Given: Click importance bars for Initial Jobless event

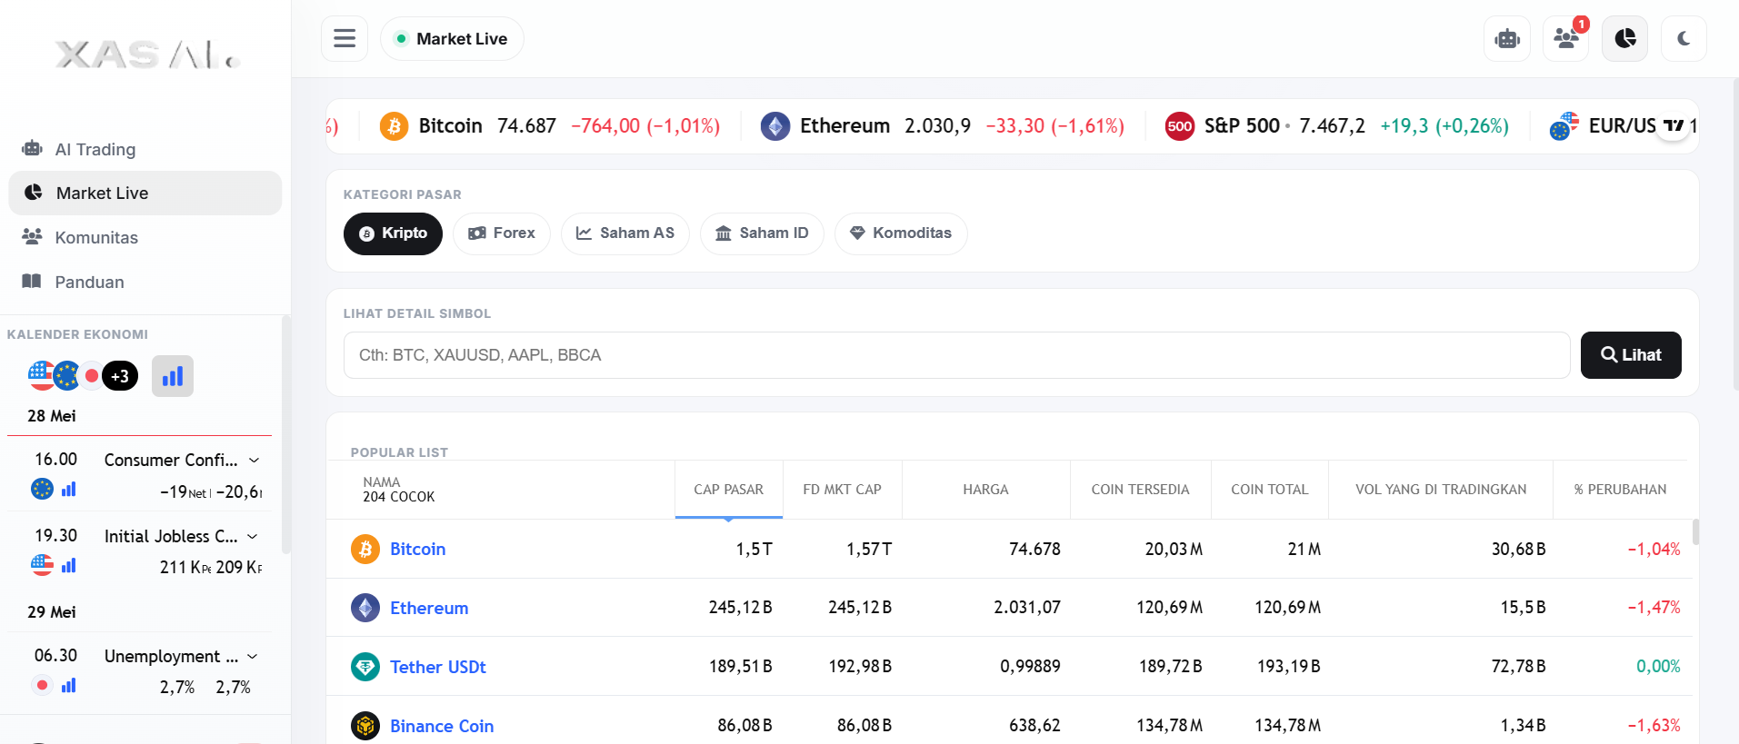Looking at the screenshot, I should [x=69, y=565].
